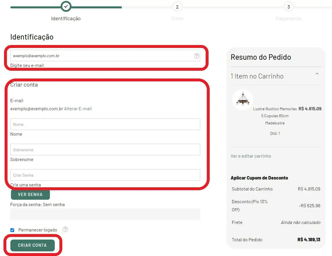
Task: Click the email field help question-mark icon
Action: click(196, 56)
